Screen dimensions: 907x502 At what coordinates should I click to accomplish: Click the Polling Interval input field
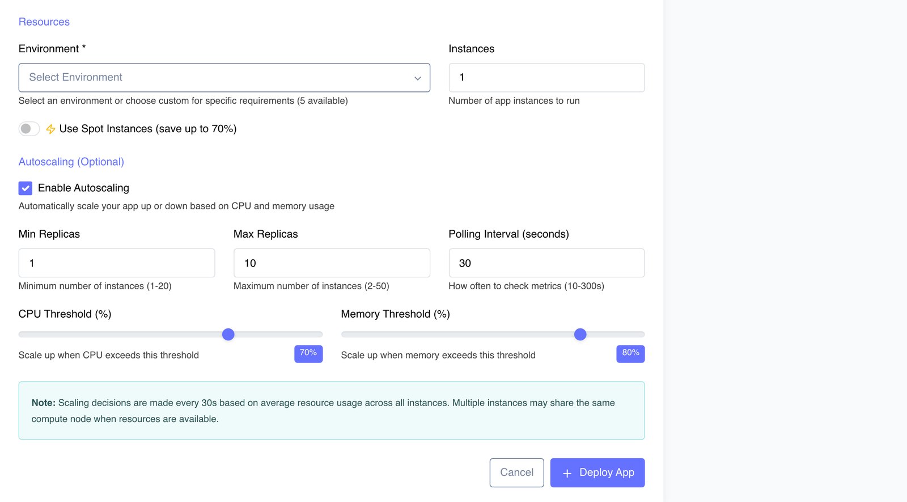click(546, 263)
